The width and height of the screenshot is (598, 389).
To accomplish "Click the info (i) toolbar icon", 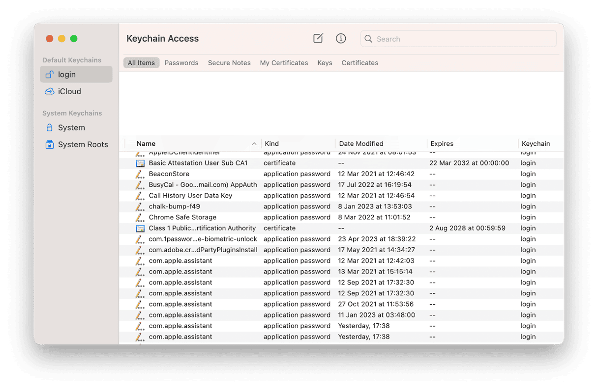I will [341, 39].
